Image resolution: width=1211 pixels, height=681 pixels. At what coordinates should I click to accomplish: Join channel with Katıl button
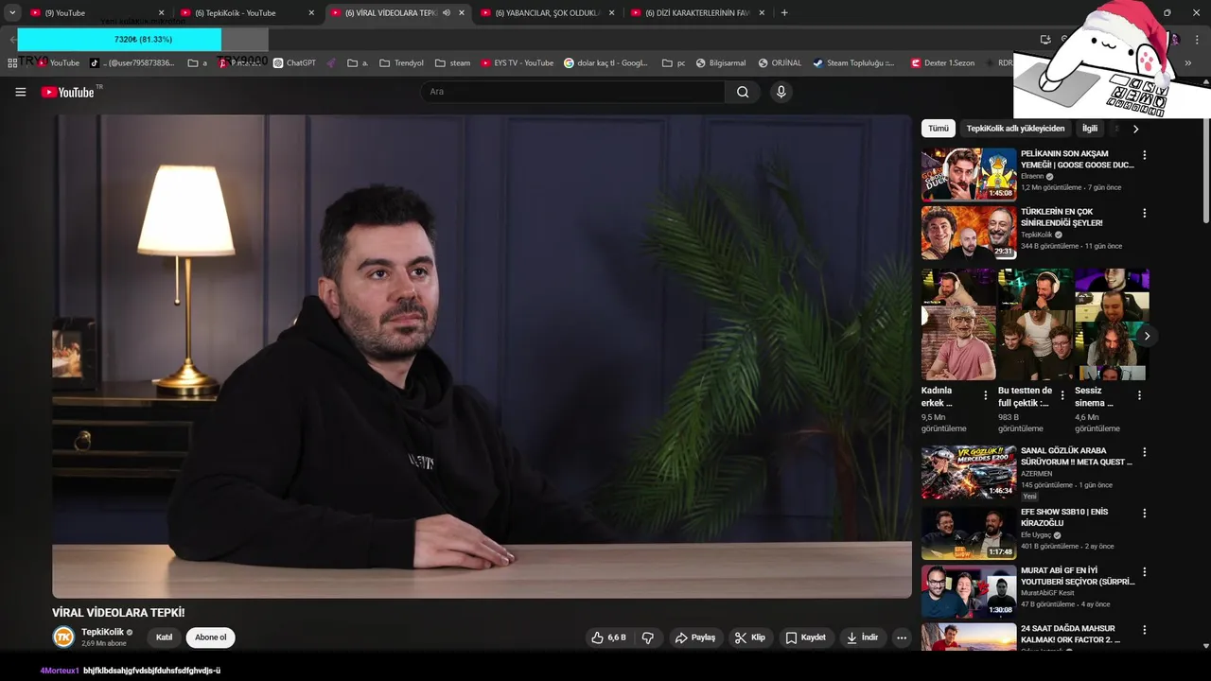coord(164,637)
